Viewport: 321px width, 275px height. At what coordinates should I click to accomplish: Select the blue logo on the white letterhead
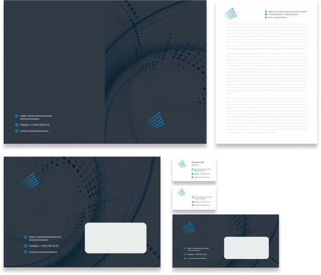click(231, 14)
